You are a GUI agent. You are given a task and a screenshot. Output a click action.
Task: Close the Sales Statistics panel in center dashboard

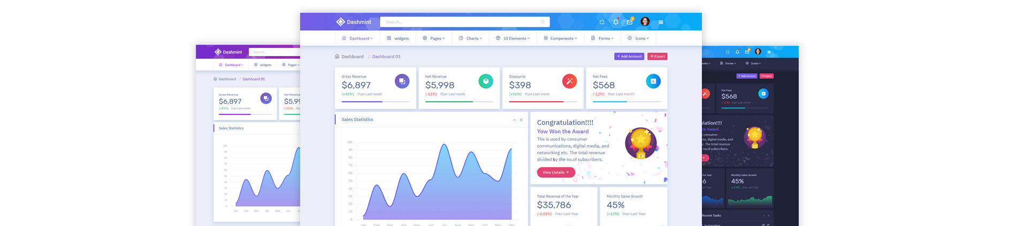click(521, 120)
